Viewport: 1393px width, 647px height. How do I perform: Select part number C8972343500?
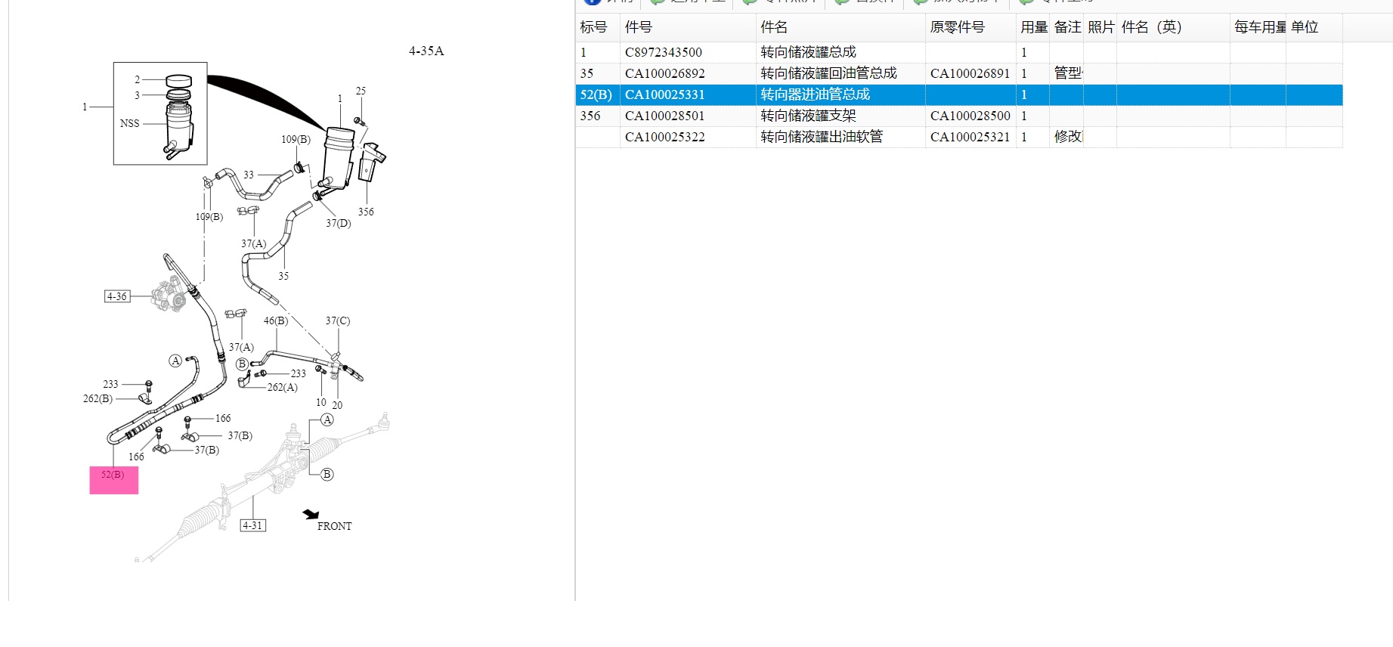(664, 52)
